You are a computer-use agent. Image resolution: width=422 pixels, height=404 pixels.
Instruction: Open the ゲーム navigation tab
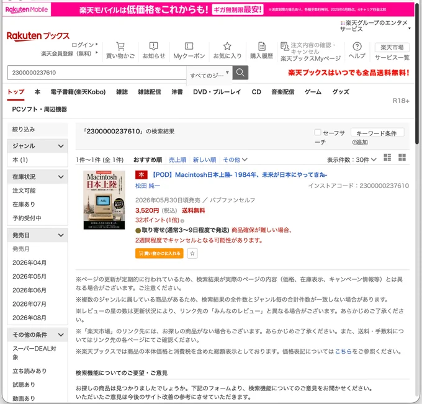tap(313, 92)
